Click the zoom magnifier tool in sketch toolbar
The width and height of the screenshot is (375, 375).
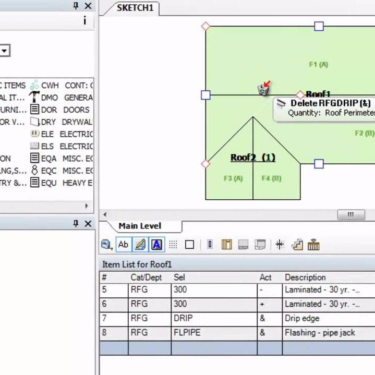(x=107, y=245)
